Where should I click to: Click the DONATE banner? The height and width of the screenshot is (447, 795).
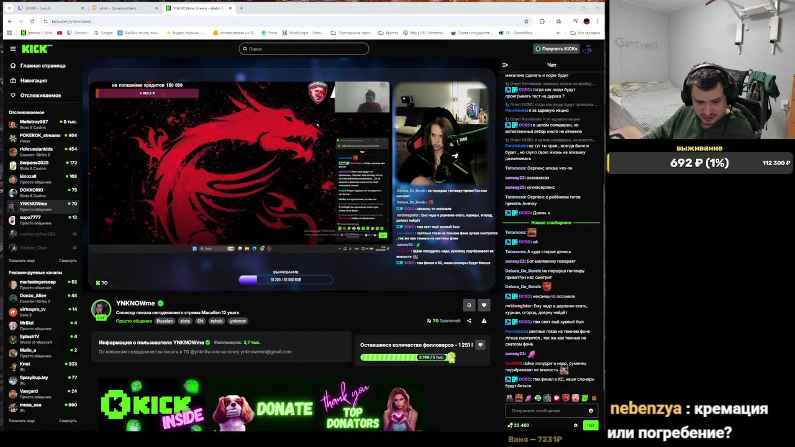point(264,407)
